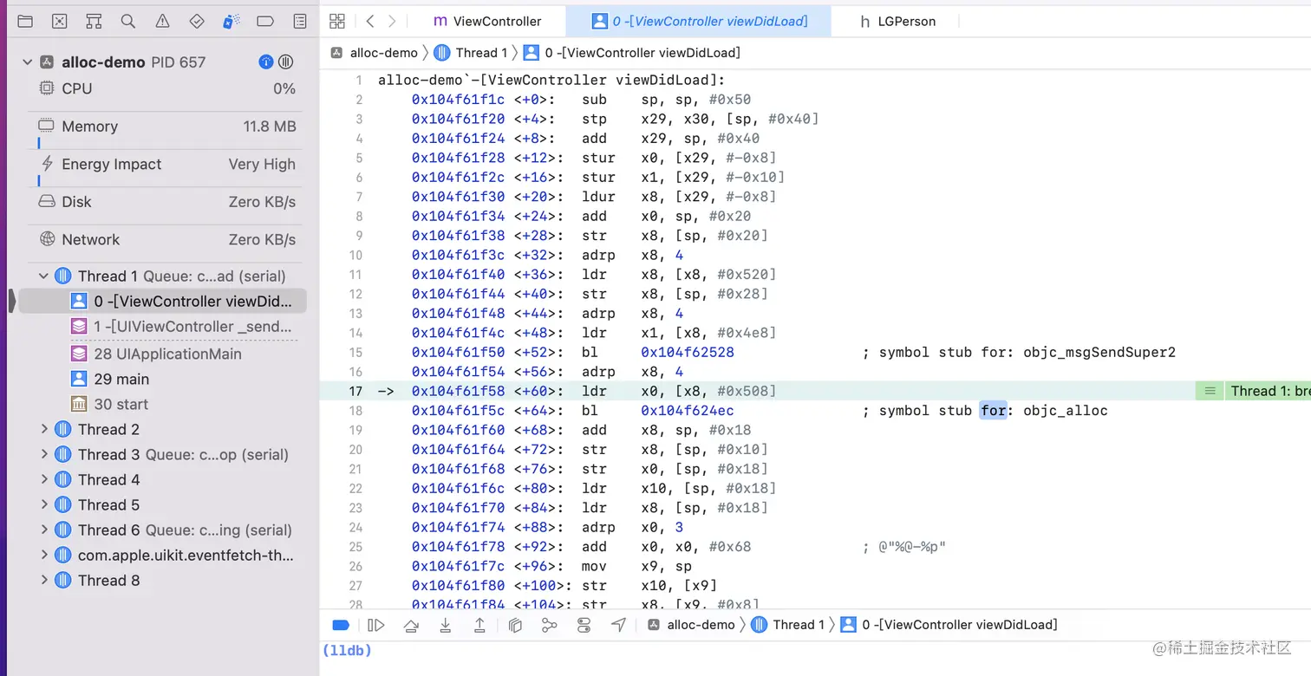
Task: Open the Energy Impact gauge
Action: coord(166,165)
